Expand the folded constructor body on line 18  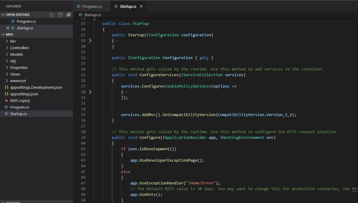[x=90, y=40]
